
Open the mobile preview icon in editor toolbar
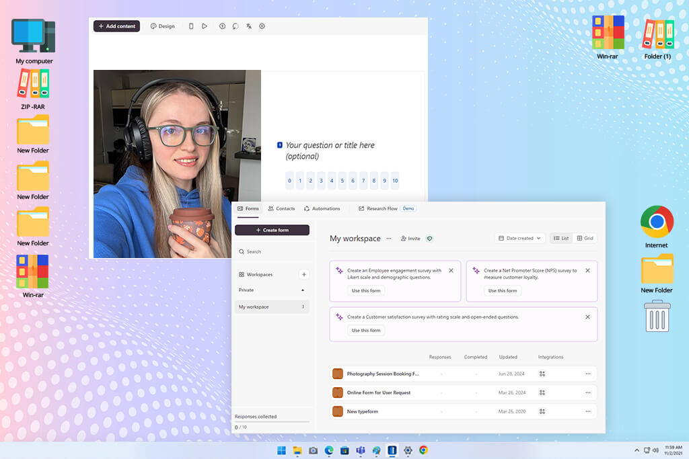point(191,26)
